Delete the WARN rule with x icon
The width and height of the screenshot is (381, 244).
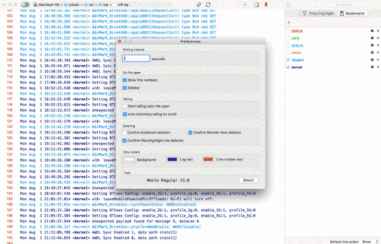tap(378, 53)
